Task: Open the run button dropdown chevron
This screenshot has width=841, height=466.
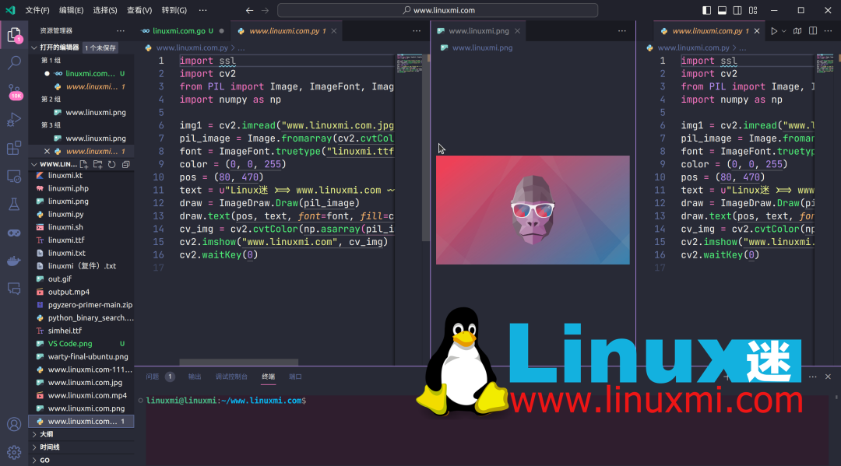Action: tap(784, 30)
